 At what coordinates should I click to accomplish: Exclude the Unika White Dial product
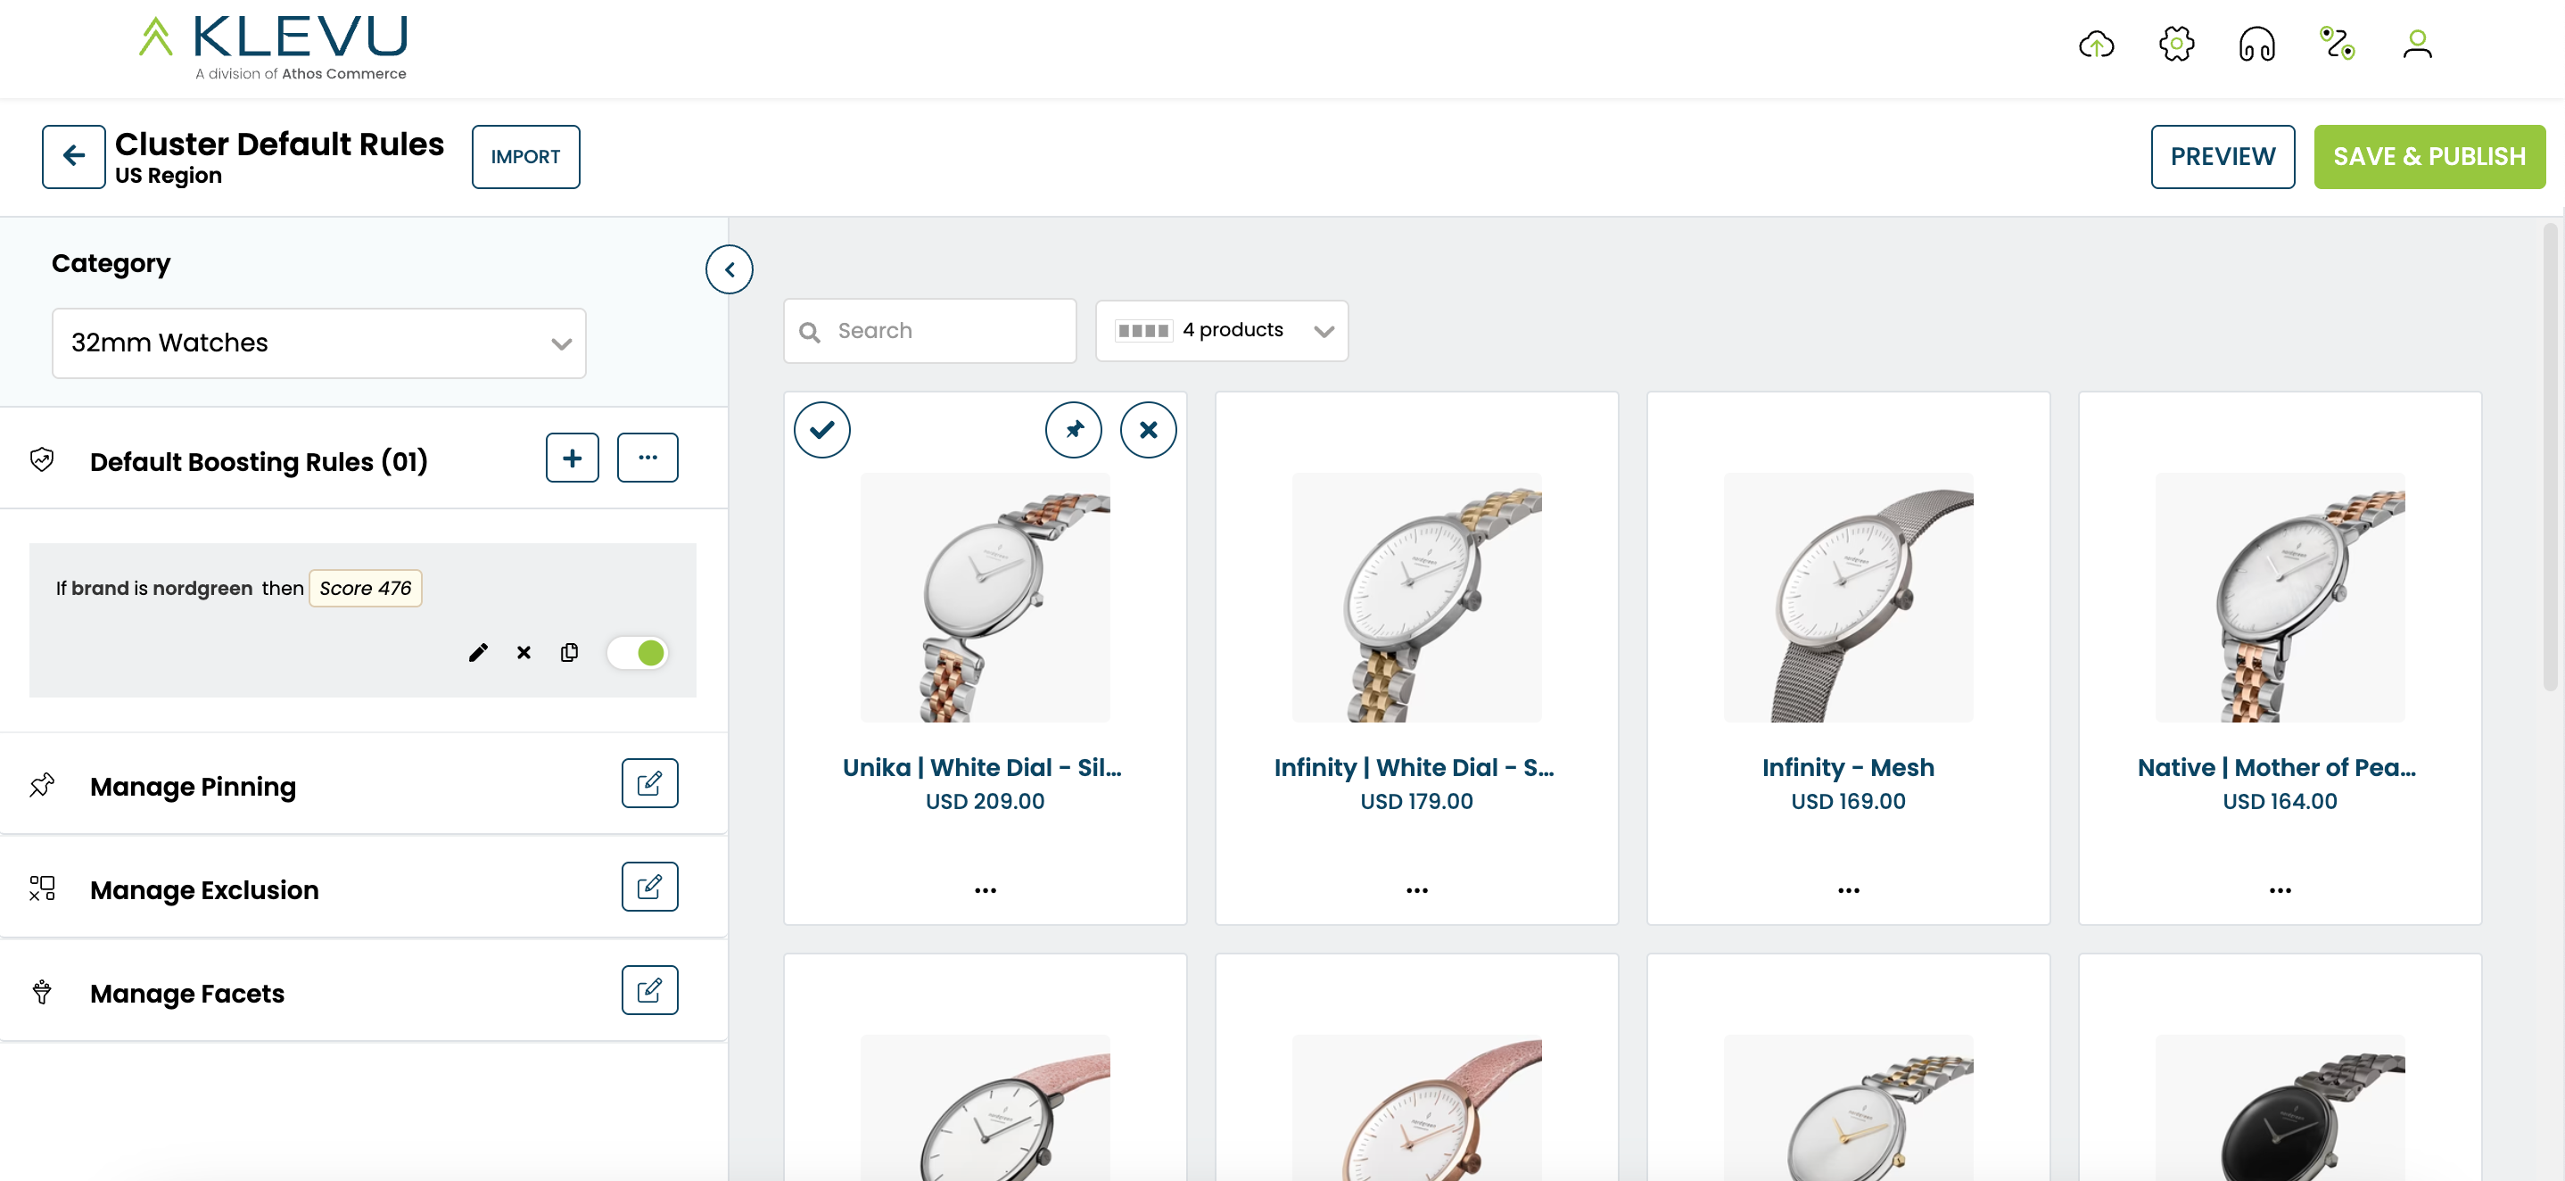pyautogui.click(x=1148, y=430)
